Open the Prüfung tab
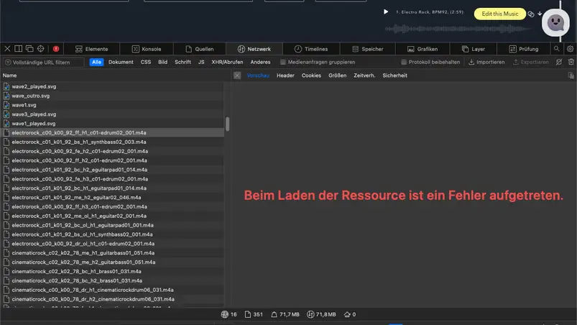Viewport: 577px width, 325px height. tap(523, 49)
